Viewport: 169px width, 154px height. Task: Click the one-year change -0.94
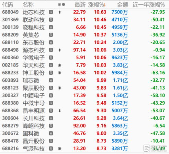point(159,50)
